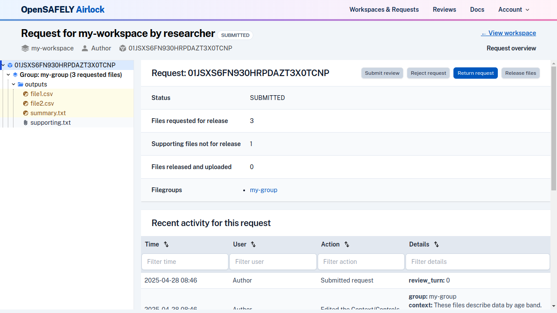
Task: Navigate to Workspaces & Requests
Action: click(x=384, y=10)
